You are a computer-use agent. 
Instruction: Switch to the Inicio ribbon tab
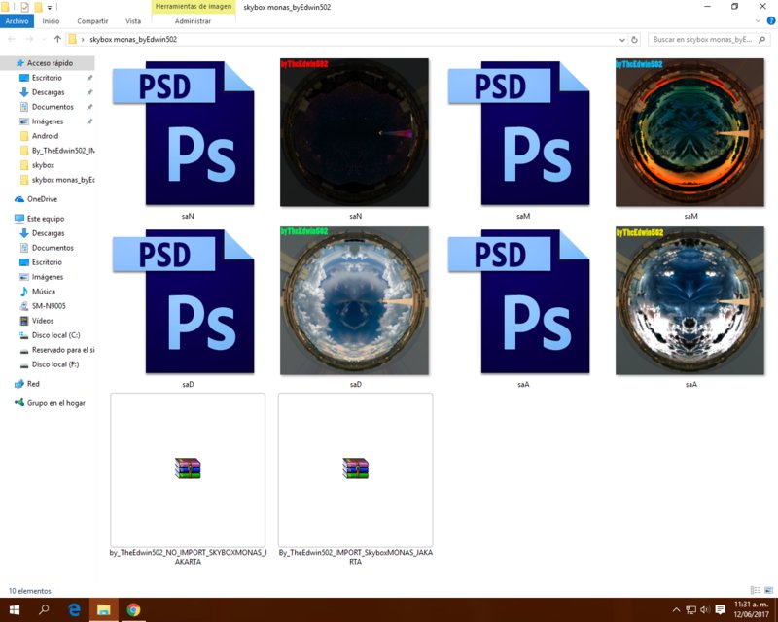(x=51, y=21)
